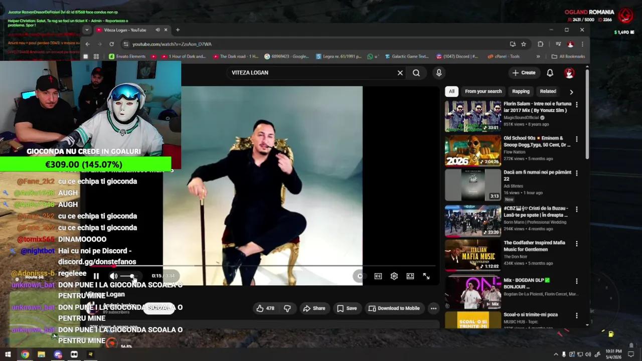This screenshot has width=642, height=361.
Task: Pause the YouTube video
Action: tap(96, 276)
